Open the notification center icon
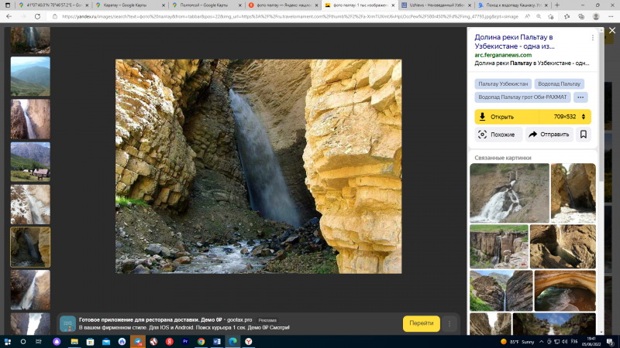The height and width of the screenshot is (348, 620). 610,342
